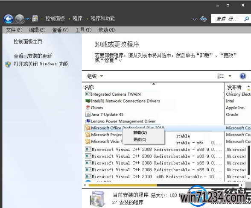The image size is (251, 208).
Task: Select the iTunes program entry
Action: 97,108
